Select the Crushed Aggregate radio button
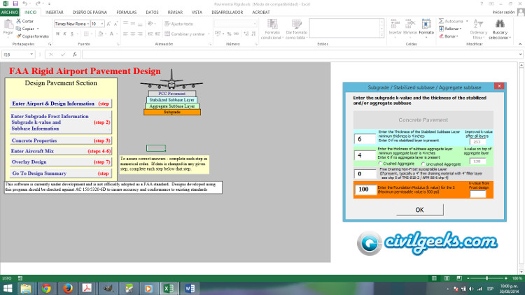This screenshot has width=525, height=295. pyautogui.click(x=379, y=163)
